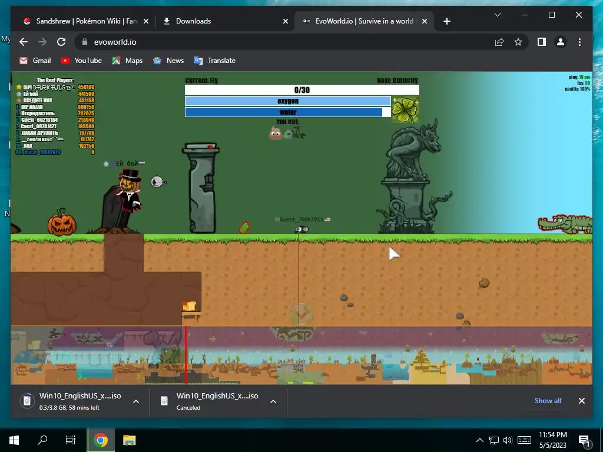603x452 pixels.
Task: Open the Windows Start menu
Action: click(14, 440)
